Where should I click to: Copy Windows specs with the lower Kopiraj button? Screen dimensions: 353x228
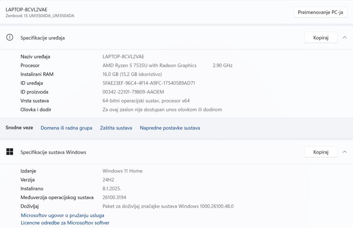321,152
